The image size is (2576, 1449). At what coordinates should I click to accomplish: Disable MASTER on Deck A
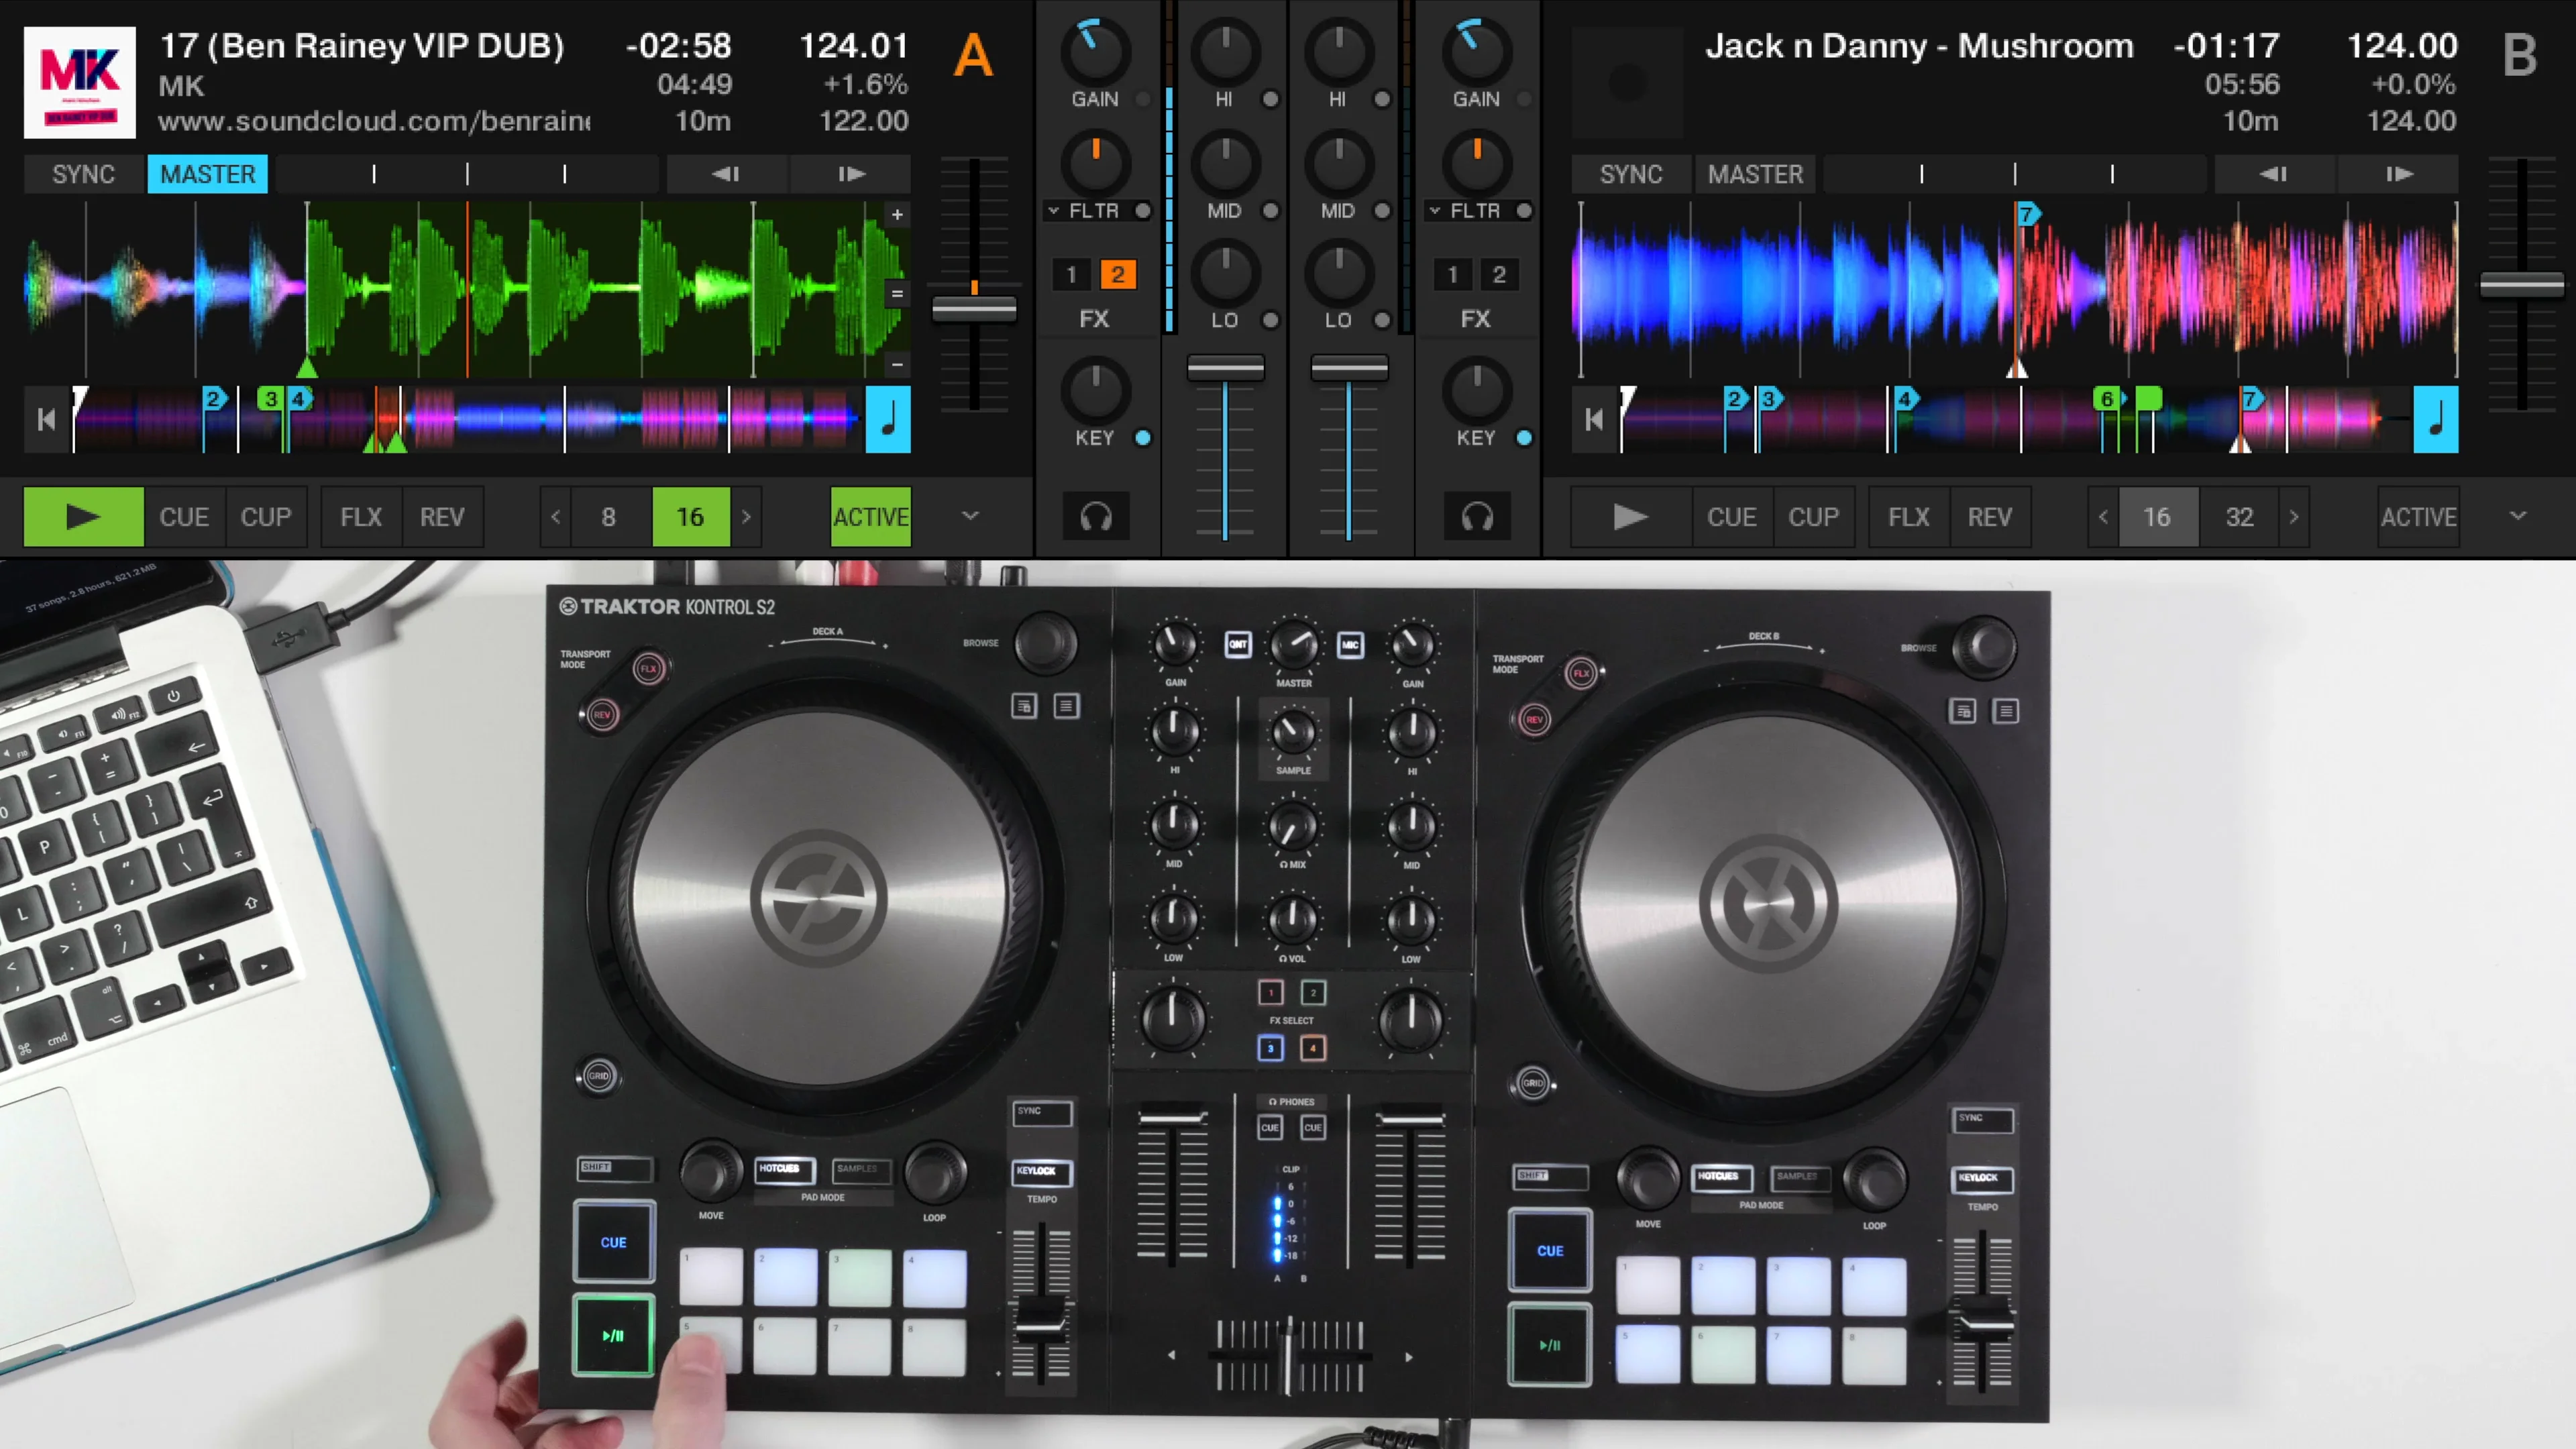click(208, 174)
